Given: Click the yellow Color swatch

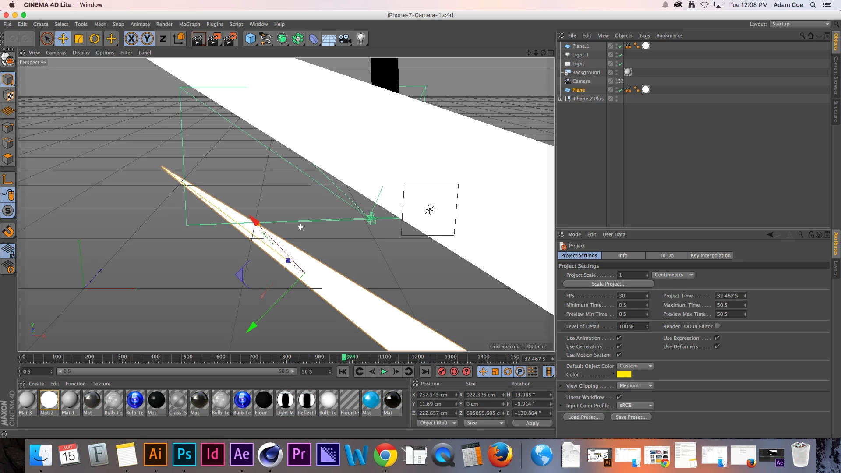Looking at the screenshot, I should tap(624, 374).
